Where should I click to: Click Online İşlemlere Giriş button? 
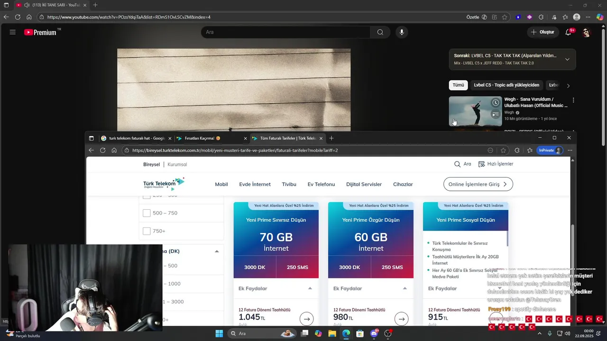coord(478,184)
